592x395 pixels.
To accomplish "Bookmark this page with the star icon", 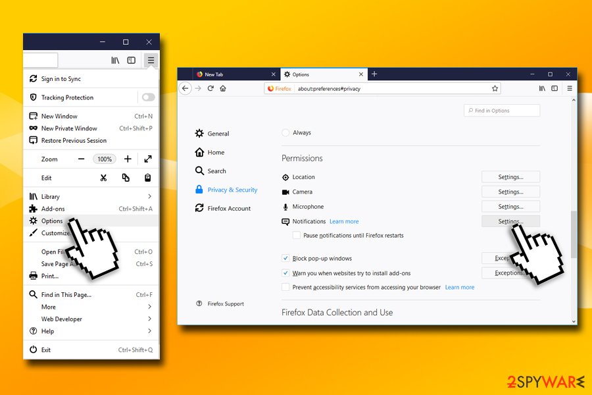I will (x=495, y=88).
